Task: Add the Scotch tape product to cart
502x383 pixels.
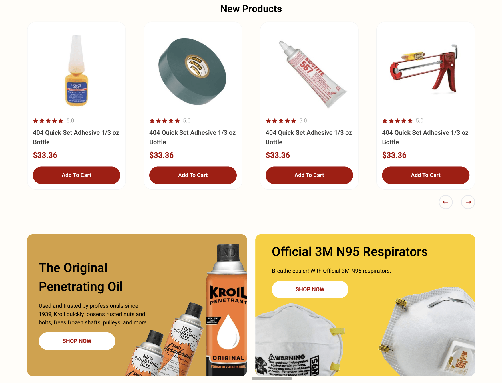Action: coord(193,175)
